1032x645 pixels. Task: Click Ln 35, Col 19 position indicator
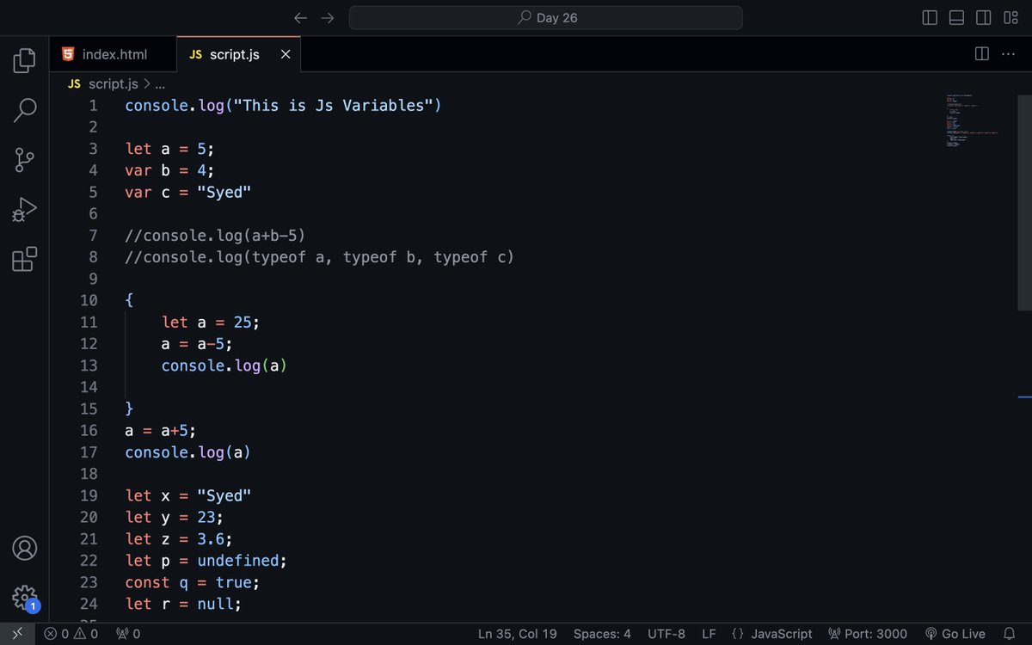click(517, 634)
